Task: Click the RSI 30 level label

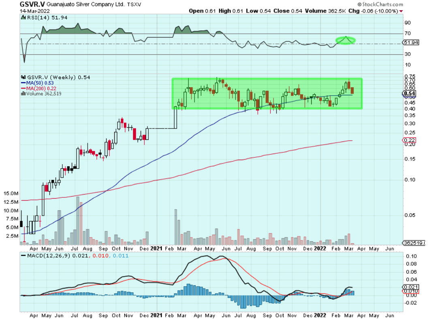Action: [x=408, y=54]
